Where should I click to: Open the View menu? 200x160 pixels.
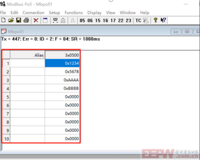[111, 13]
